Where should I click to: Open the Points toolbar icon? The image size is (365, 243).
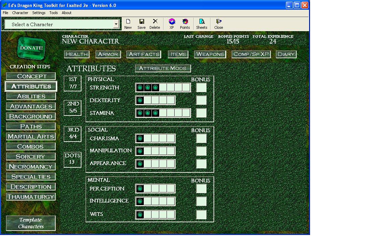coord(185,24)
